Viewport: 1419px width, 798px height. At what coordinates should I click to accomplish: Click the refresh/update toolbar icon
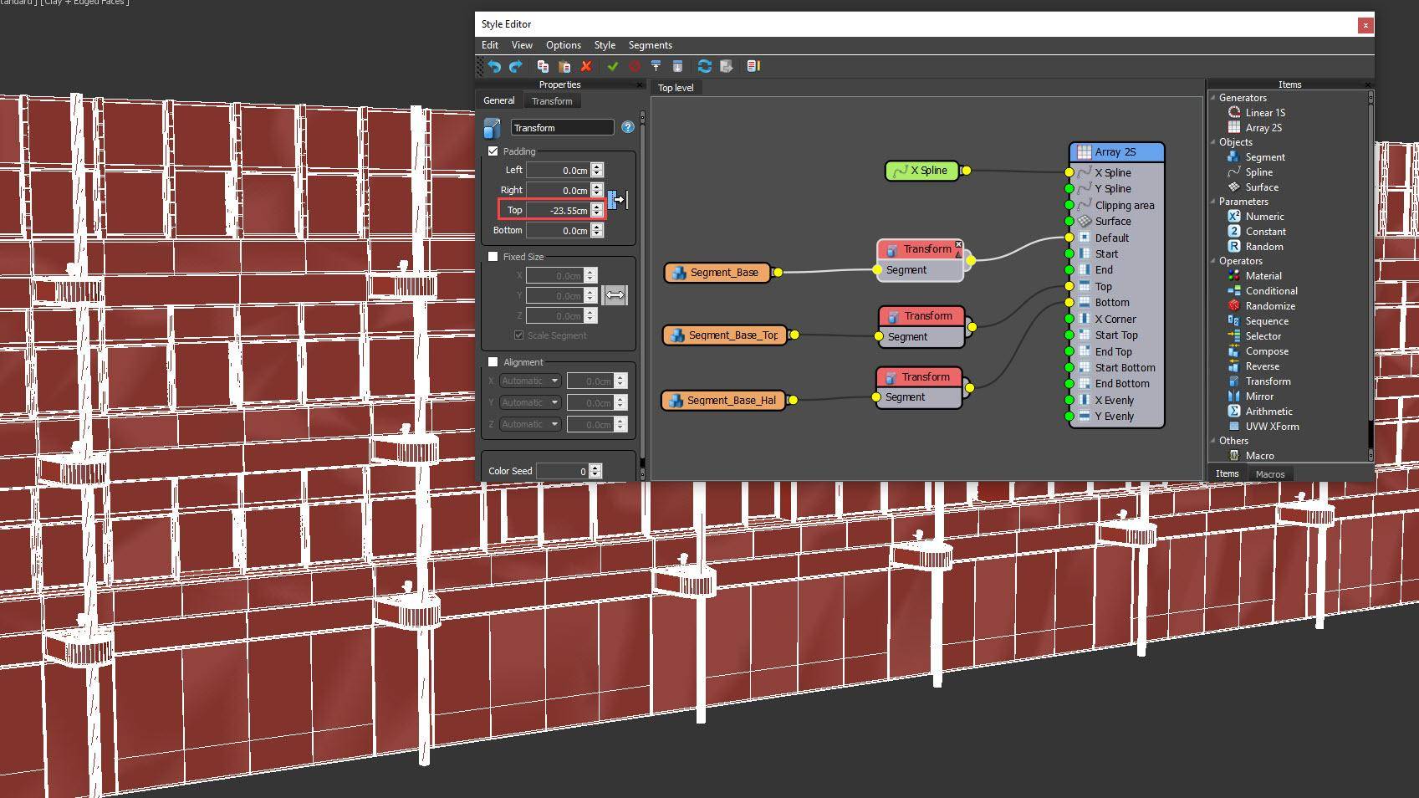704,66
